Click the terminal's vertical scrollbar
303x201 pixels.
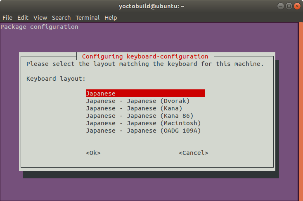click(301, 112)
